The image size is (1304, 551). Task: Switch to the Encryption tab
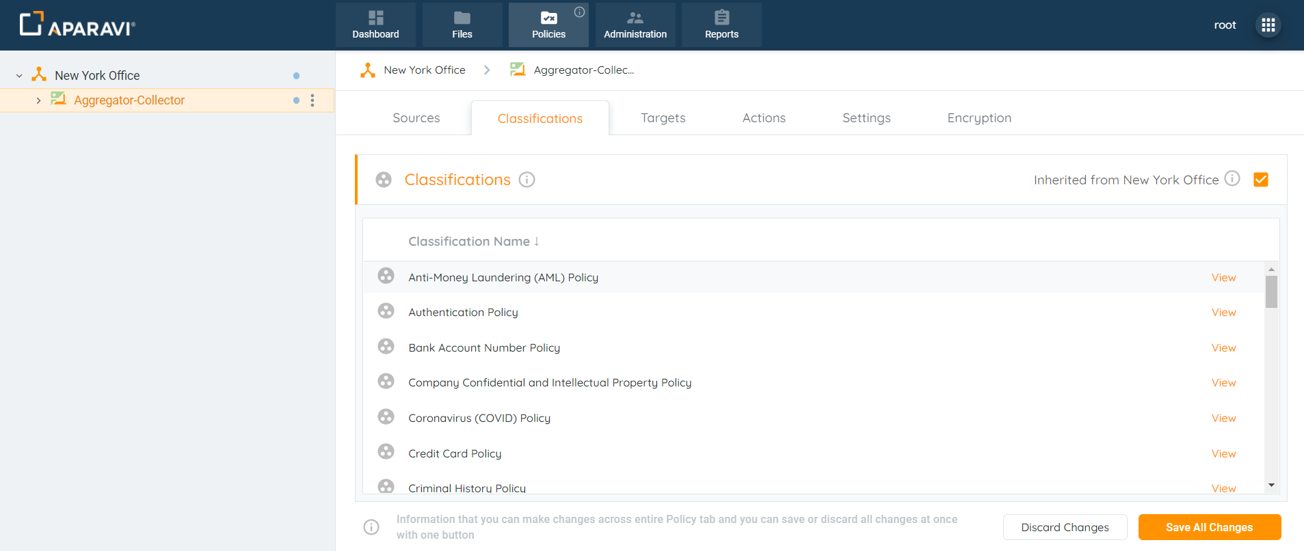coord(979,118)
